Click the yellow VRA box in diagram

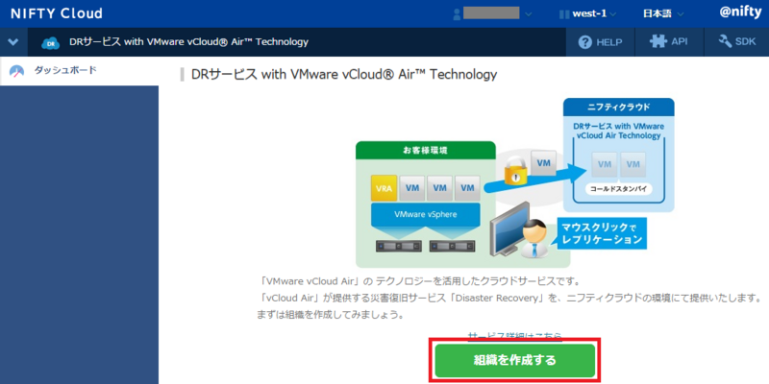[384, 188]
